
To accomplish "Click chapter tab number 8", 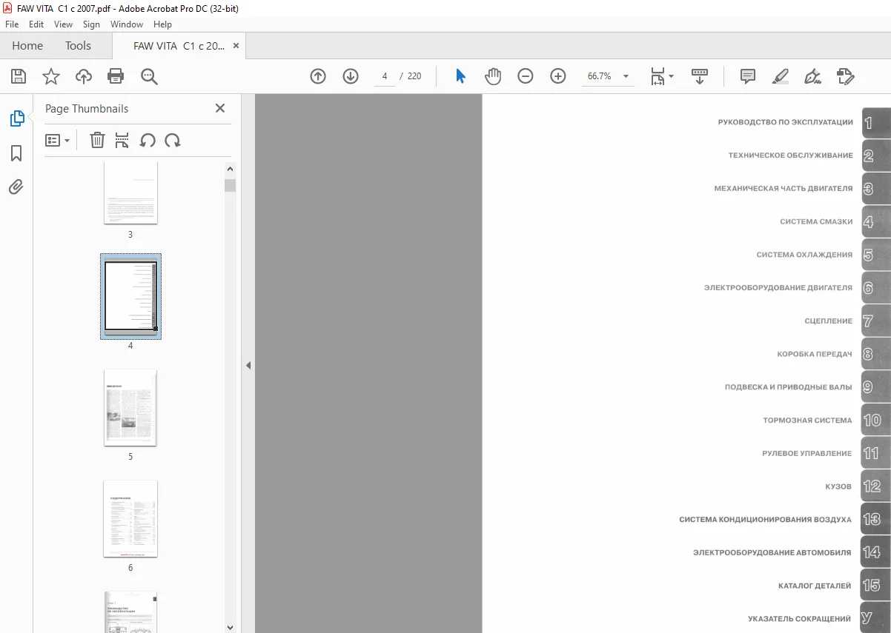I will tap(876, 354).
